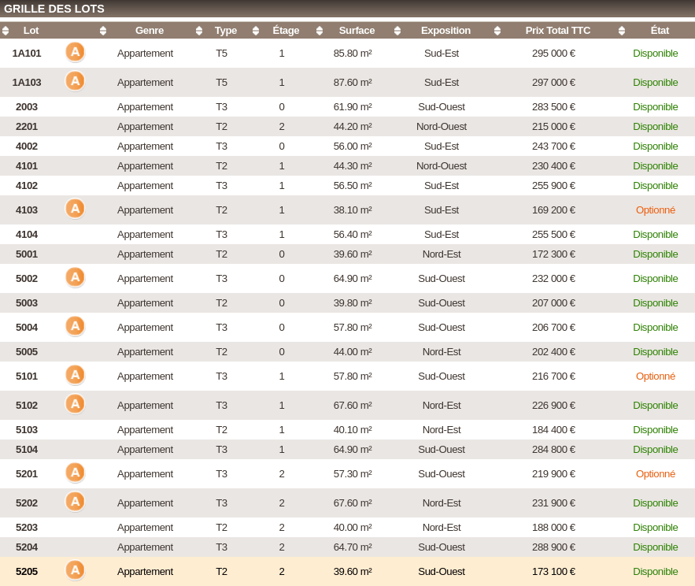Viewport: 695px width, 586px height.
Task: Open lot number 2003
Action: pyautogui.click(x=27, y=107)
